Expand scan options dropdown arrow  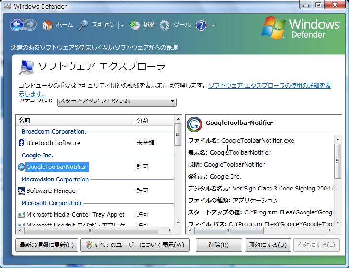pos(122,25)
